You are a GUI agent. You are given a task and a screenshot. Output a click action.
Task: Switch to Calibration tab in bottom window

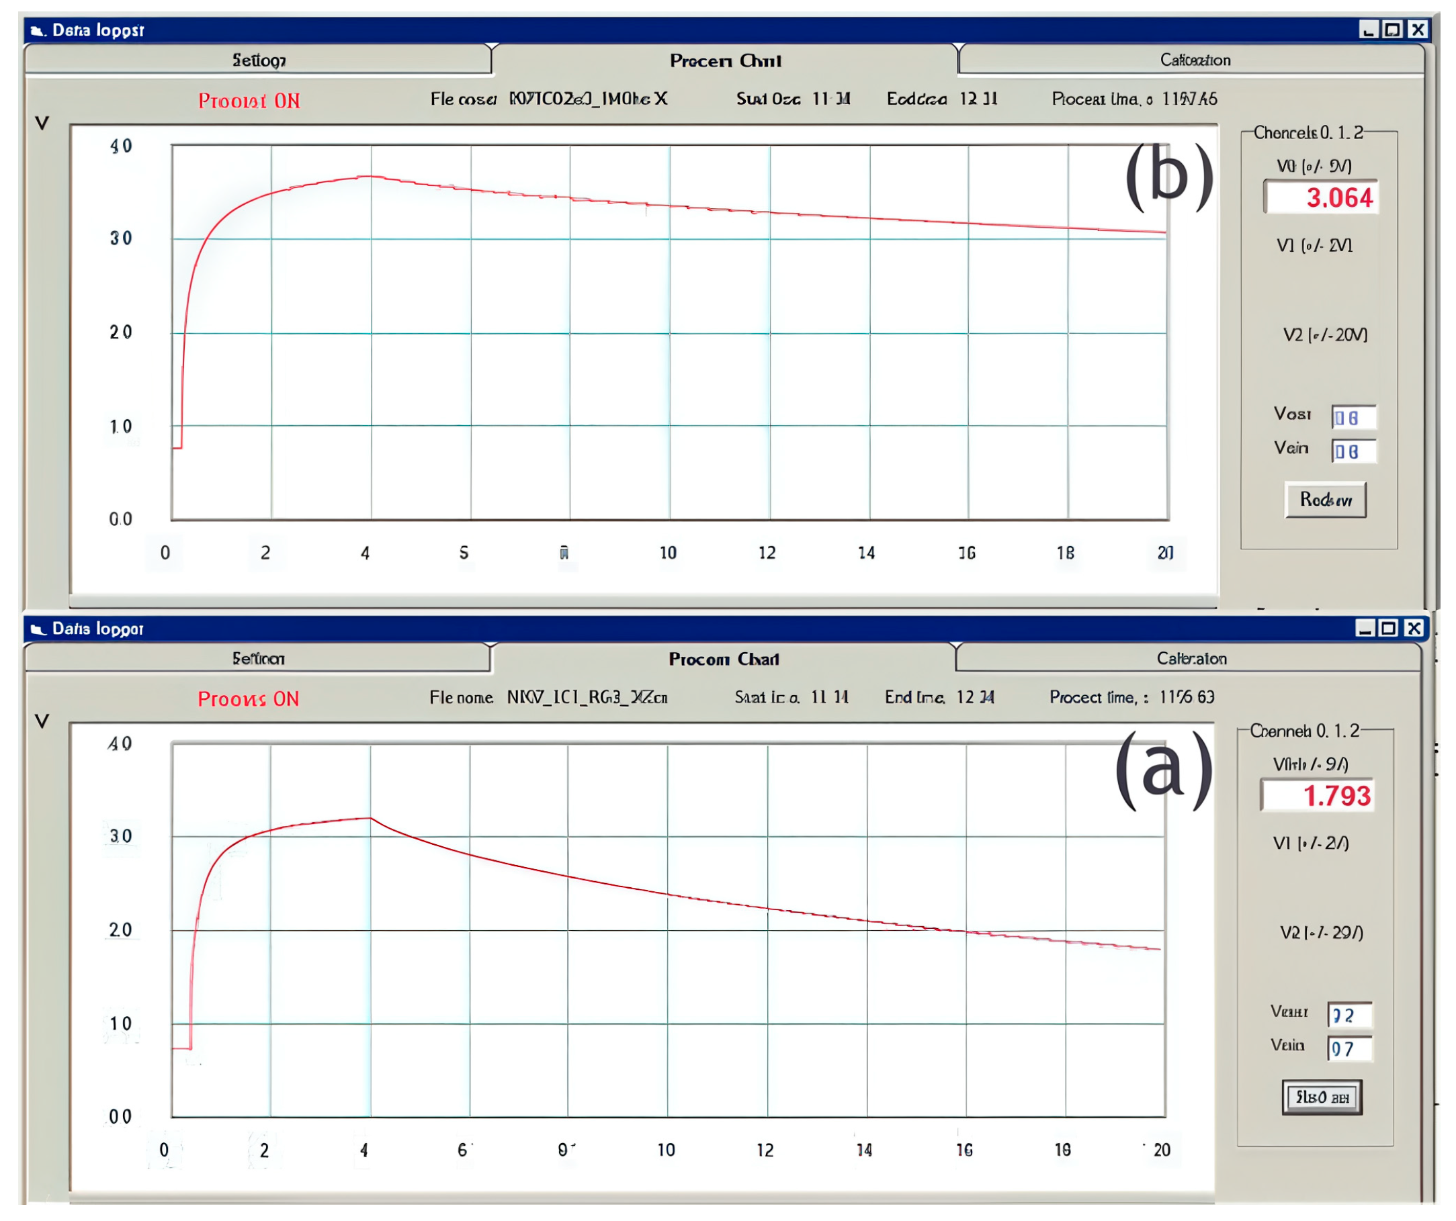click(x=1191, y=658)
